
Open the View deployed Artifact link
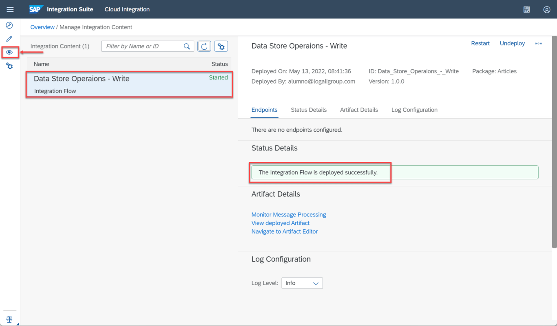point(281,223)
